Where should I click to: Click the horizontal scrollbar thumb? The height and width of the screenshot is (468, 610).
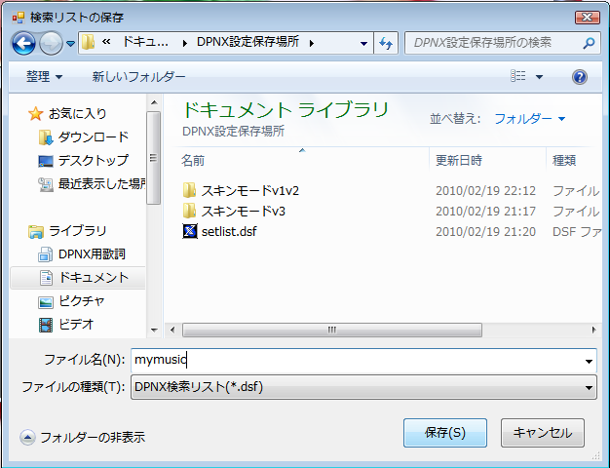coord(332,331)
